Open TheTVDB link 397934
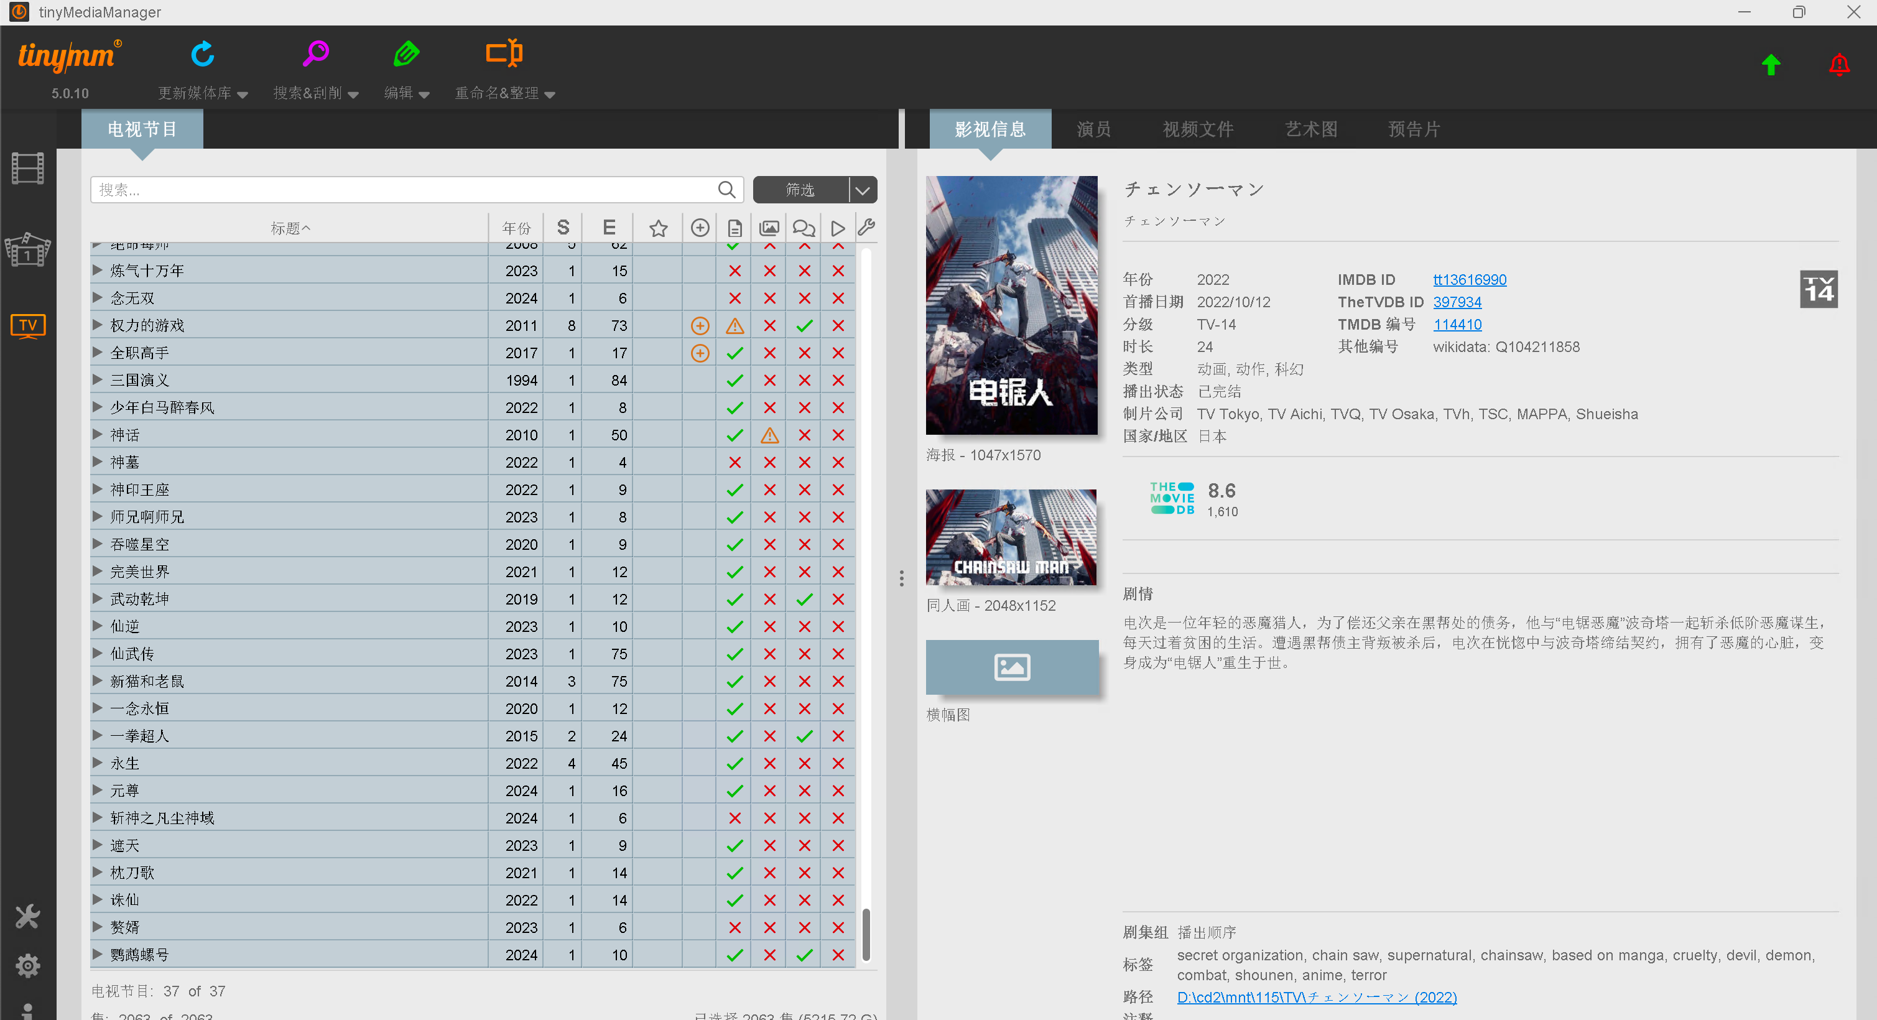This screenshot has height=1020, width=1877. tap(1457, 302)
